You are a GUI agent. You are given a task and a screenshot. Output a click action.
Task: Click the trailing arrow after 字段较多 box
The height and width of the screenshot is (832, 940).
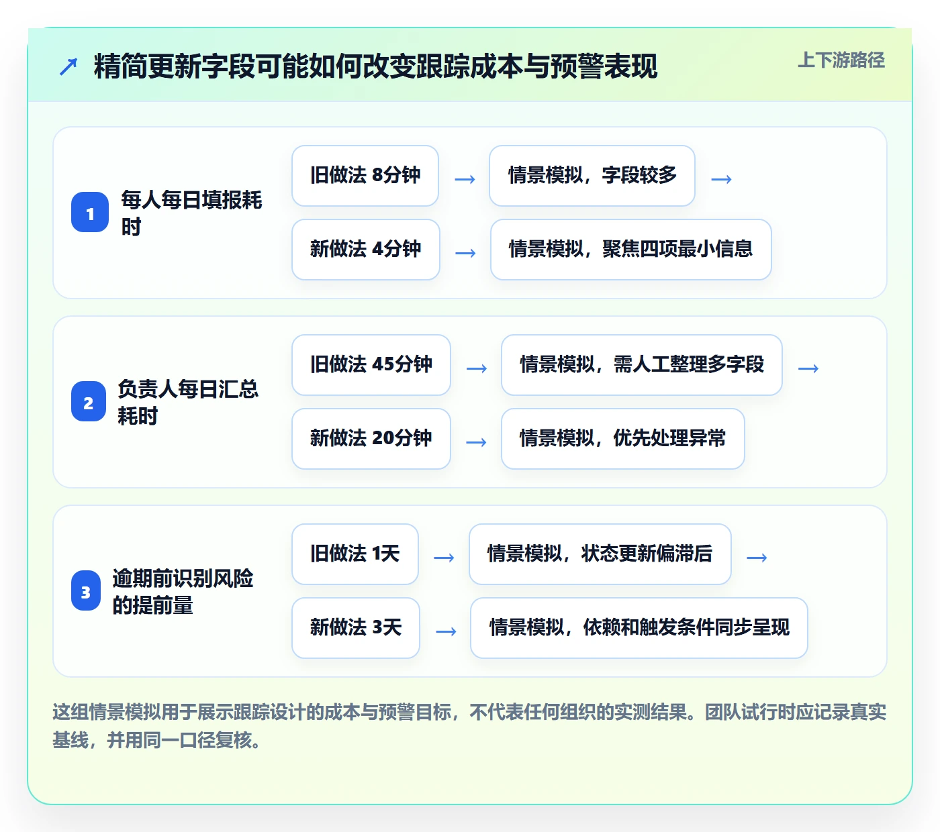coord(721,179)
